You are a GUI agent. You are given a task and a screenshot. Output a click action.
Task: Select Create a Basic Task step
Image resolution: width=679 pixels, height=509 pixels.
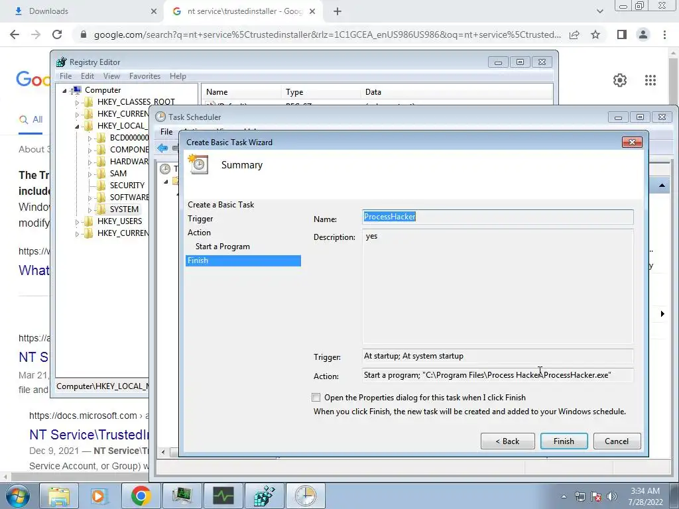(221, 205)
